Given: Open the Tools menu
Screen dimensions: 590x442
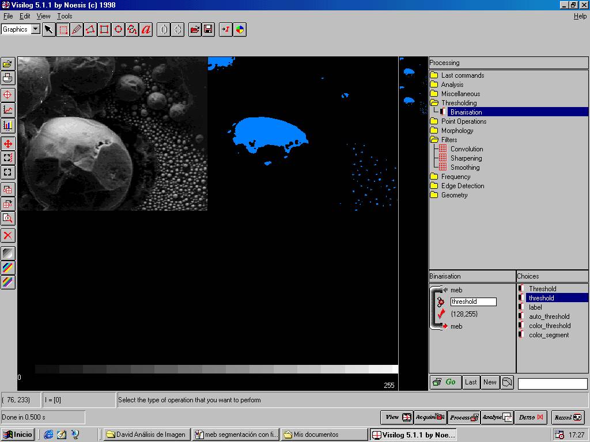Looking at the screenshot, I should pos(65,16).
